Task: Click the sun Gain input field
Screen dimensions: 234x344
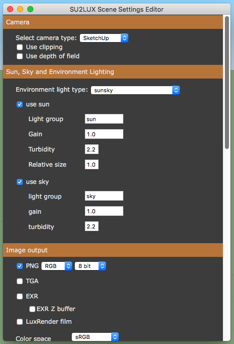Action: point(104,134)
